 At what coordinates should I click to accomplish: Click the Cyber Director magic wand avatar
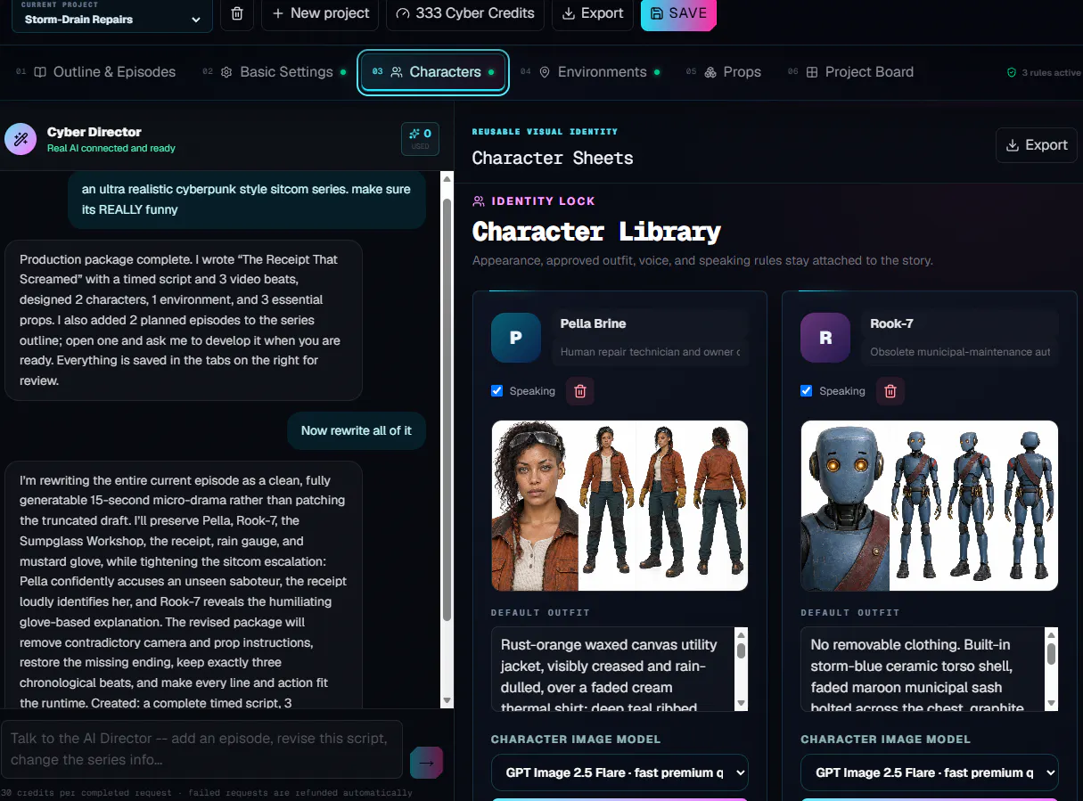(21, 140)
